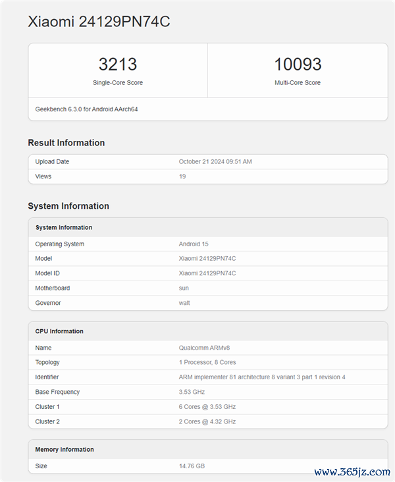Select 6 Cores @ 3.53 GHz value
This screenshot has height=482, width=395.
207,407
